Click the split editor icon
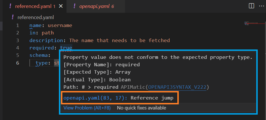Image resolution: width=266 pixels, height=120 pixels. pyautogui.click(x=251, y=6)
